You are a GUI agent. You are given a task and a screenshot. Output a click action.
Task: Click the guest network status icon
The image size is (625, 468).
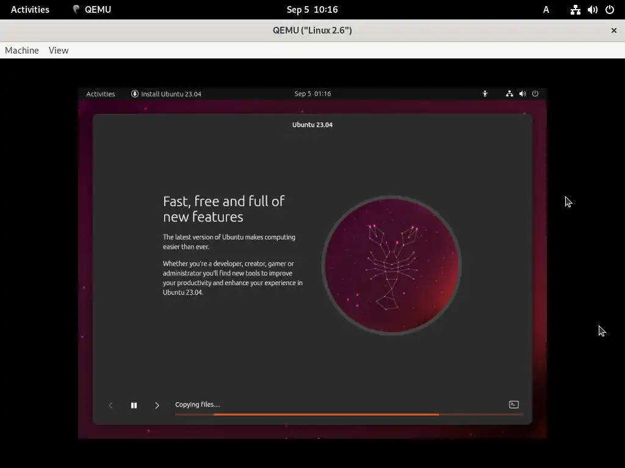pyautogui.click(x=510, y=93)
